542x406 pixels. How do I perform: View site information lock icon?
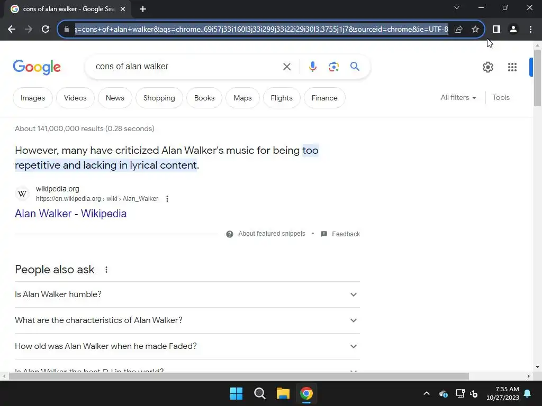coord(67,30)
